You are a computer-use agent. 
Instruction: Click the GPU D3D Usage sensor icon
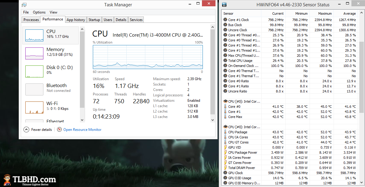click(x=225, y=178)
